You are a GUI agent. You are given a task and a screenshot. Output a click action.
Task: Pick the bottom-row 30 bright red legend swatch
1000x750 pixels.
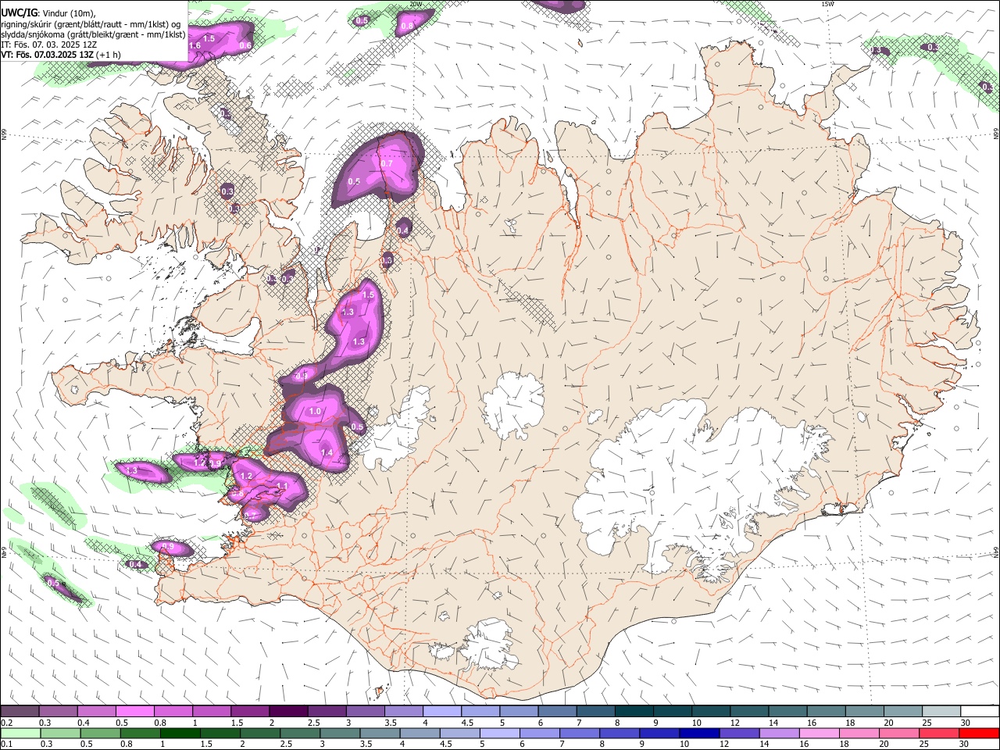coord(980,733)
